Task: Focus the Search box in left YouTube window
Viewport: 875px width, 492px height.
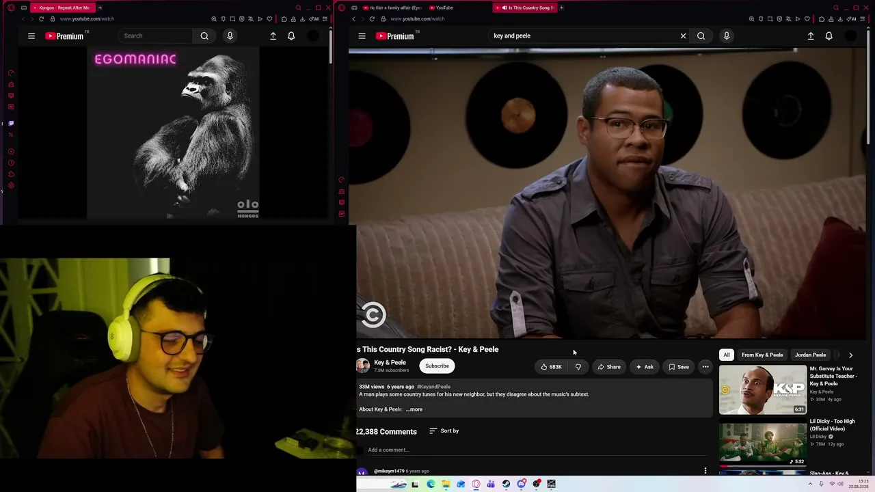Action: (x=157, y=36)
